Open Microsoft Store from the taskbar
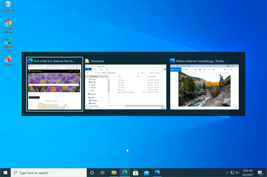The width and height of the screenshot is (267, 177). click(136, 173)
